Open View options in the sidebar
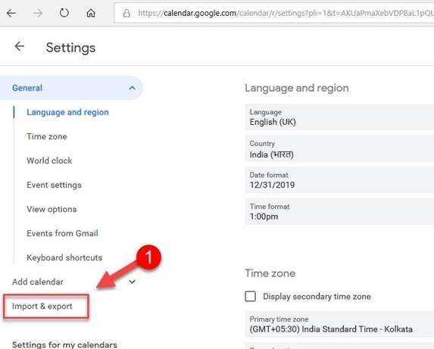Image resolution: width=434 pixels, height=349 pixels. [x=52, y=209]
